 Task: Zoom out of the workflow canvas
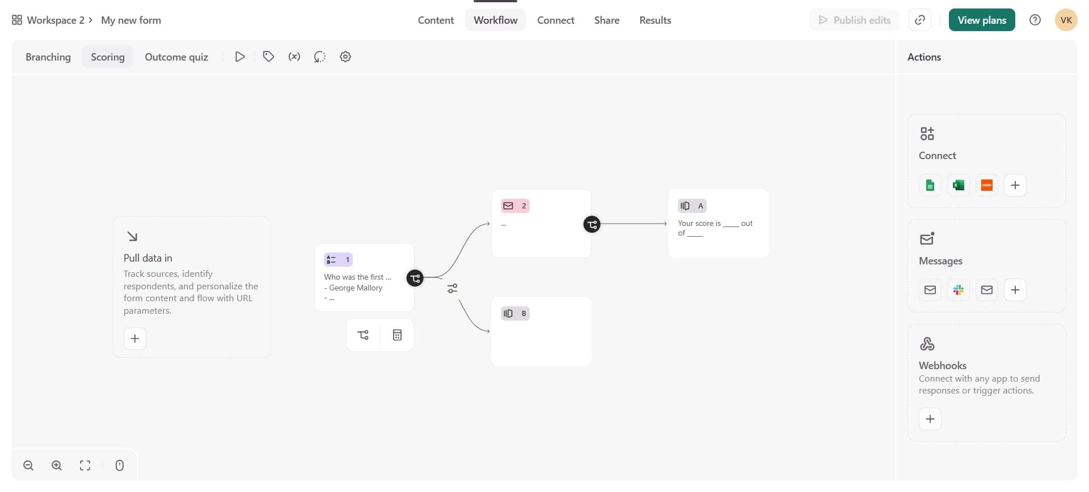coord(28,465)
